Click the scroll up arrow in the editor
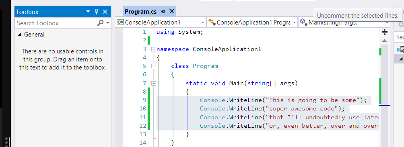Screen dimensions: 404x147 pyautogui.click(x=384, y=41)
